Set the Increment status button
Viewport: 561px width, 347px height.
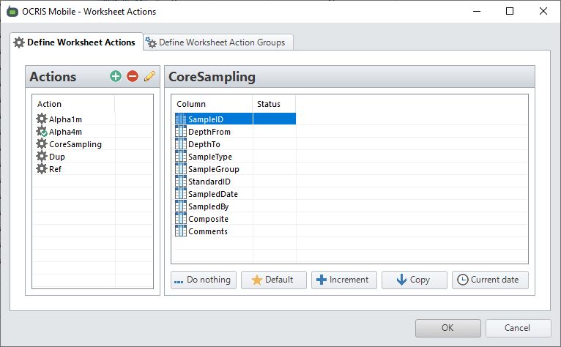[x=344, y=280]
